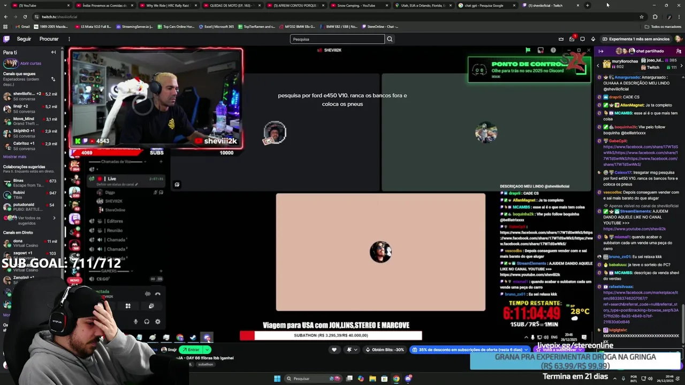Click the magnifier search button
This screenshot has width=685, height=385.
tap(390, 39)
